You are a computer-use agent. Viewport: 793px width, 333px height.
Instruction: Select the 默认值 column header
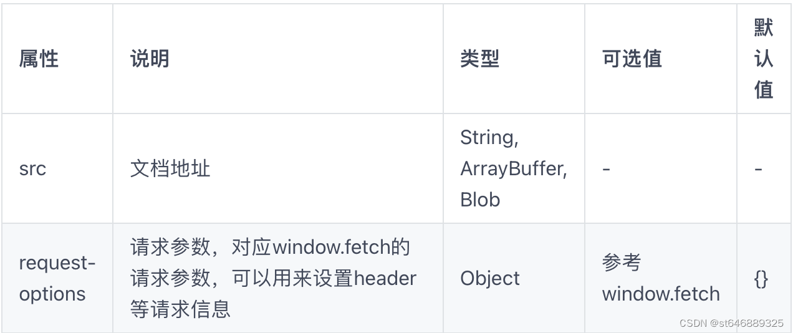coord(763,59)
